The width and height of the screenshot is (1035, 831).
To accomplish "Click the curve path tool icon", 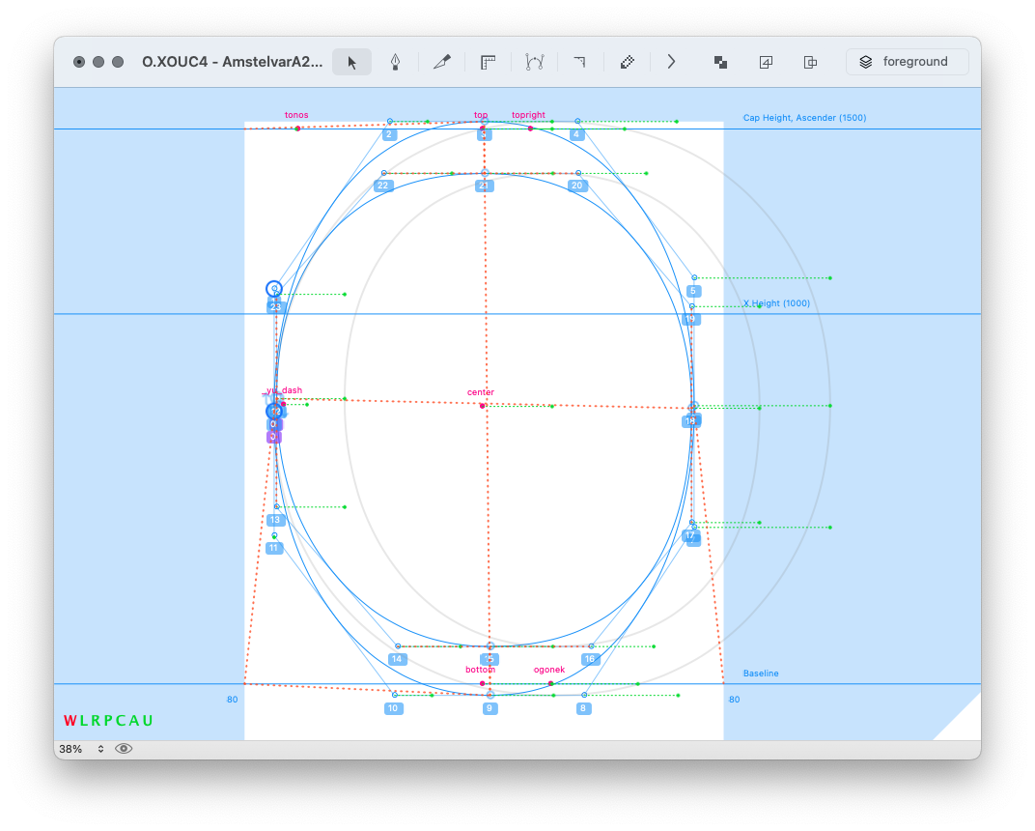I will [x=534, y=62].
